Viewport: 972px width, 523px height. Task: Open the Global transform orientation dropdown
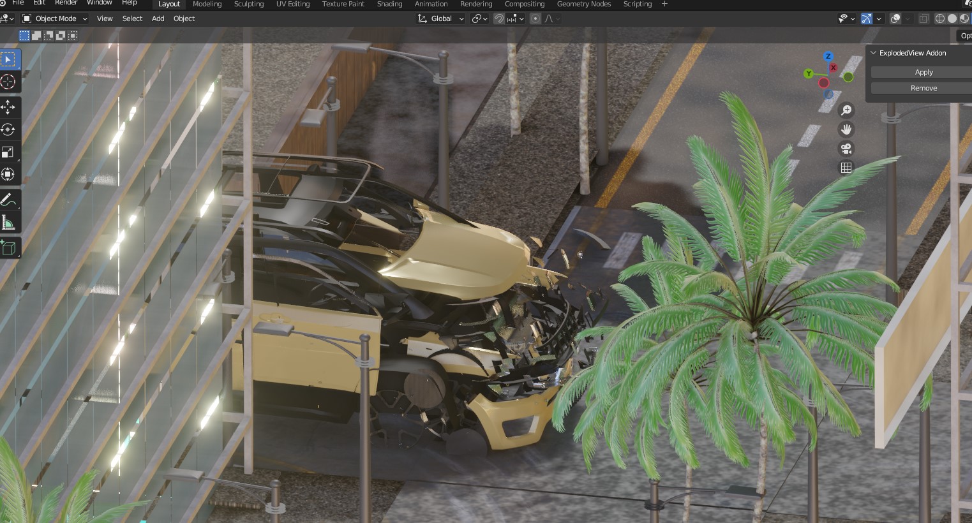coord(440,18)
